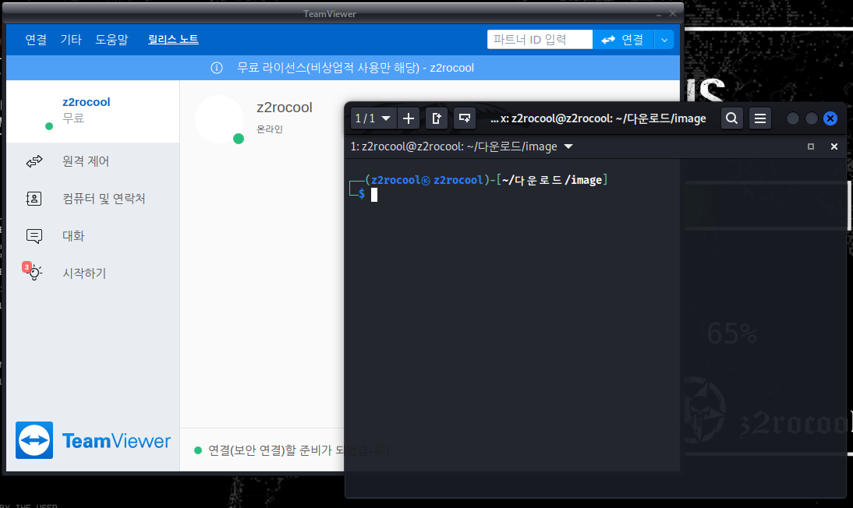Focus the 파트너 ID 입력 field

[x=539, y=40]
